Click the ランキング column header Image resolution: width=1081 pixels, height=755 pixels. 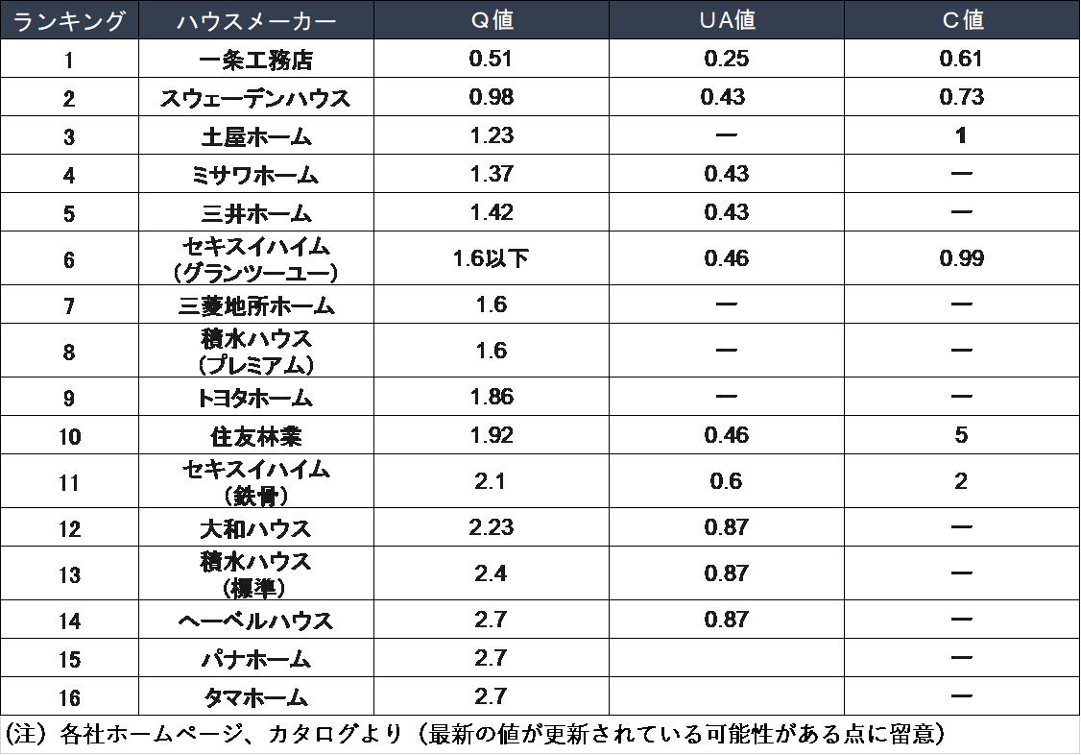(x=70, y=20)
